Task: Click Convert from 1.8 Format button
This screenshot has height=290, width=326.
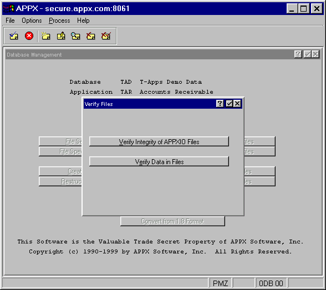Action: 172,221
